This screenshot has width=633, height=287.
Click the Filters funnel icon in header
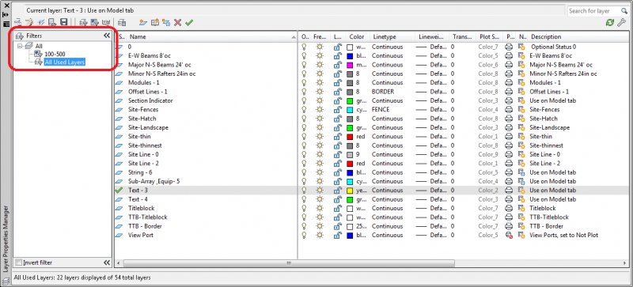tap(20, 36)
